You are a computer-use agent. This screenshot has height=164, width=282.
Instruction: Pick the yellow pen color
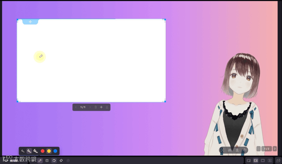point(49,151)
